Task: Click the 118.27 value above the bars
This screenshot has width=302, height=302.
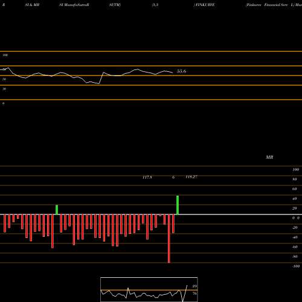Action: 191,177
